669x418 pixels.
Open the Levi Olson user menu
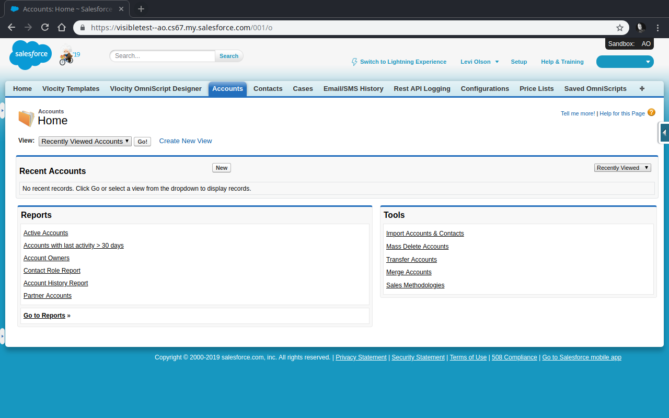[x=479, y=62]
